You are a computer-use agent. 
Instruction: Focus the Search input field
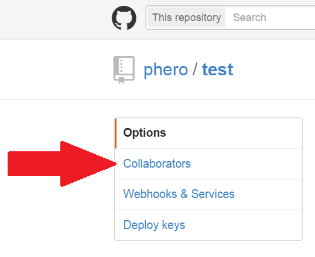270,18
